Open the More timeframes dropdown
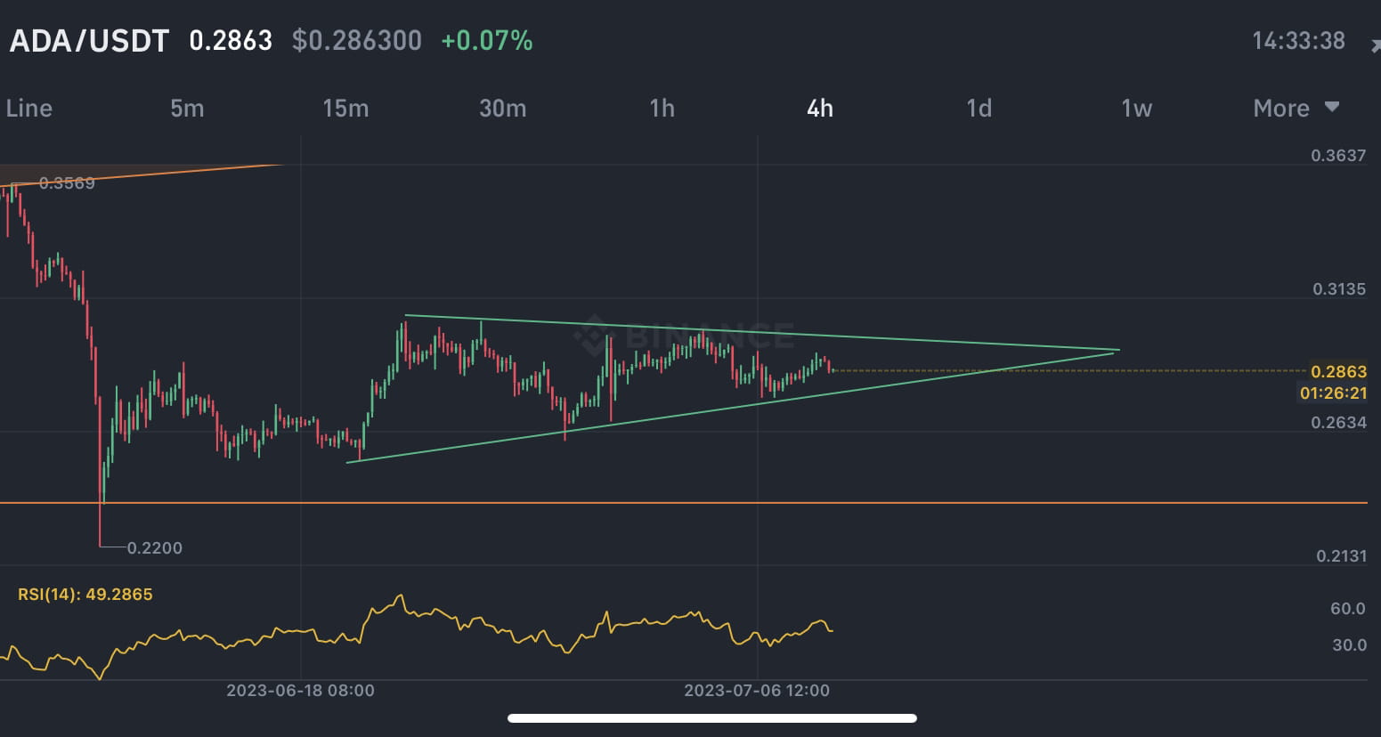The height and width of the screenshot is (737, 1381). [1282, 108]
